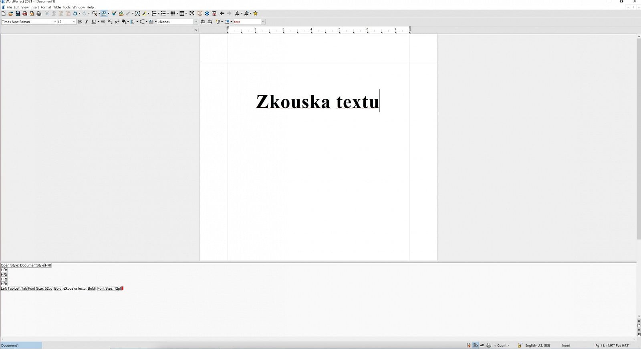Toggle Underline formatting

pos(94,22)
